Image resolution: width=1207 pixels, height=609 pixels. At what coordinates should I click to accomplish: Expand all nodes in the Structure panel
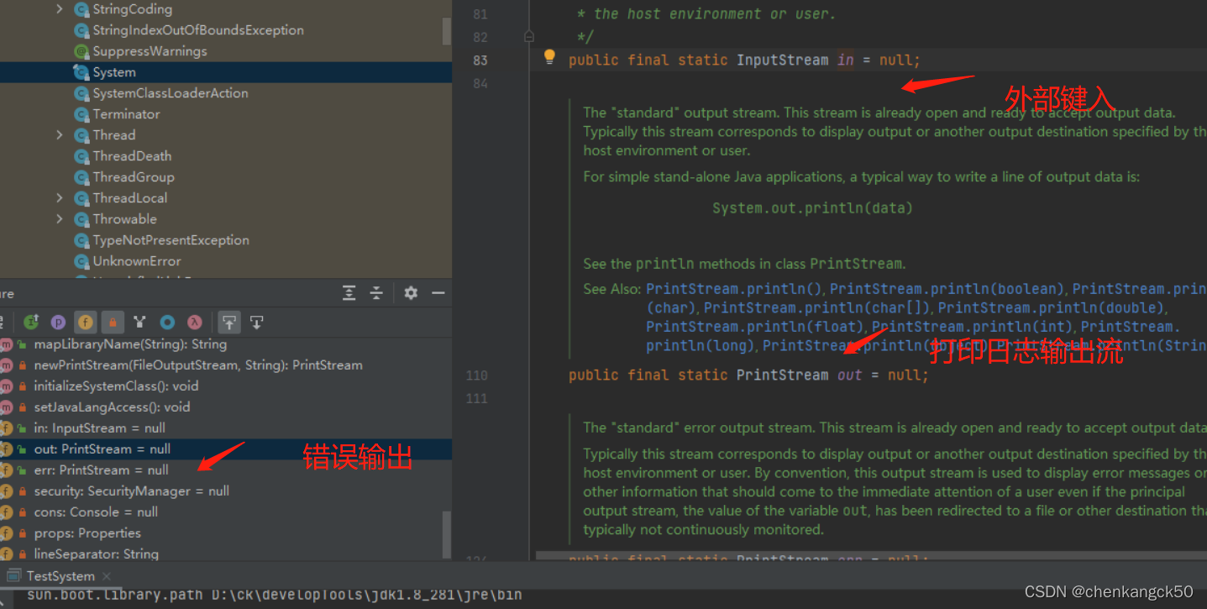(349, 293)
